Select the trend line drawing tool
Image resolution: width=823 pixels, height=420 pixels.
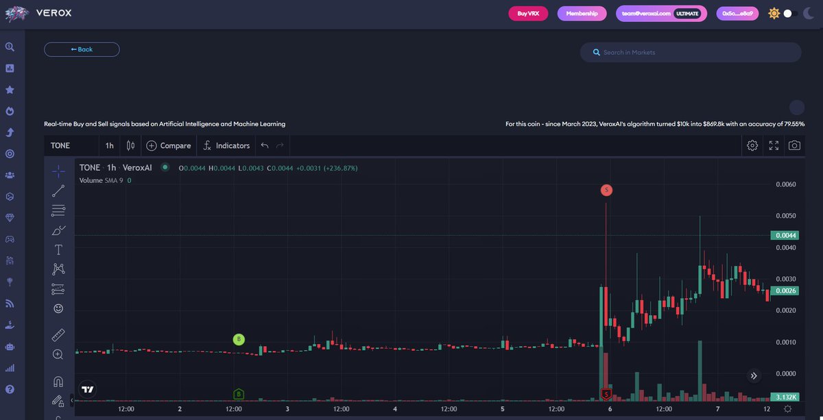coord(58,191)
